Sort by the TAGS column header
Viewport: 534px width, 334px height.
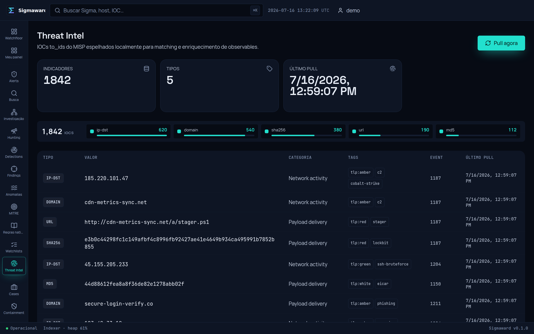tap(353, 157)
